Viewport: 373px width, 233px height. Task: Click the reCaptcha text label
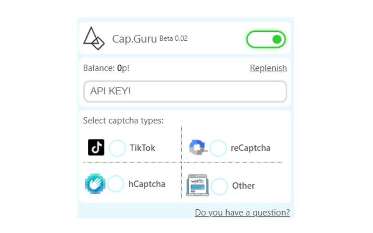click(250, 148)
